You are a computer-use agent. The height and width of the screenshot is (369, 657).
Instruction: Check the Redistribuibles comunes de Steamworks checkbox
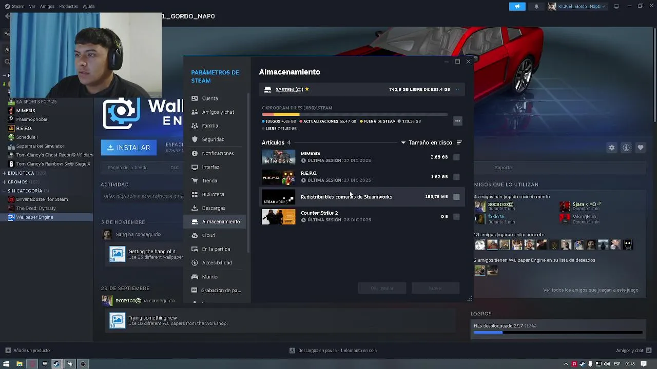coord(456,197)
